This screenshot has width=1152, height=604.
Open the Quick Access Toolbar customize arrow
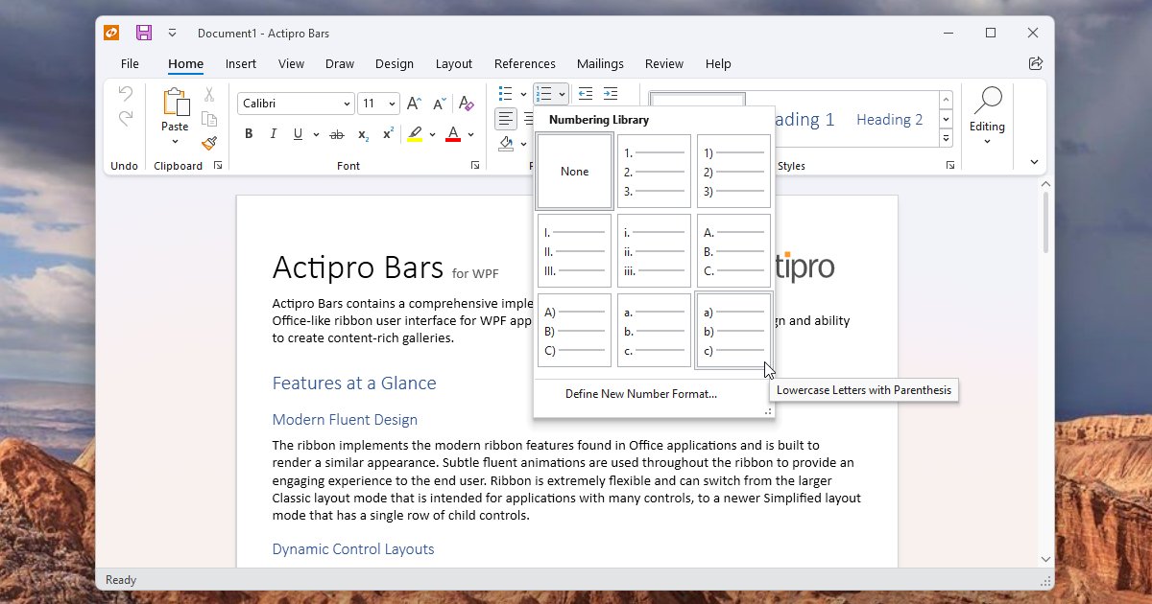tap(172, 33)
